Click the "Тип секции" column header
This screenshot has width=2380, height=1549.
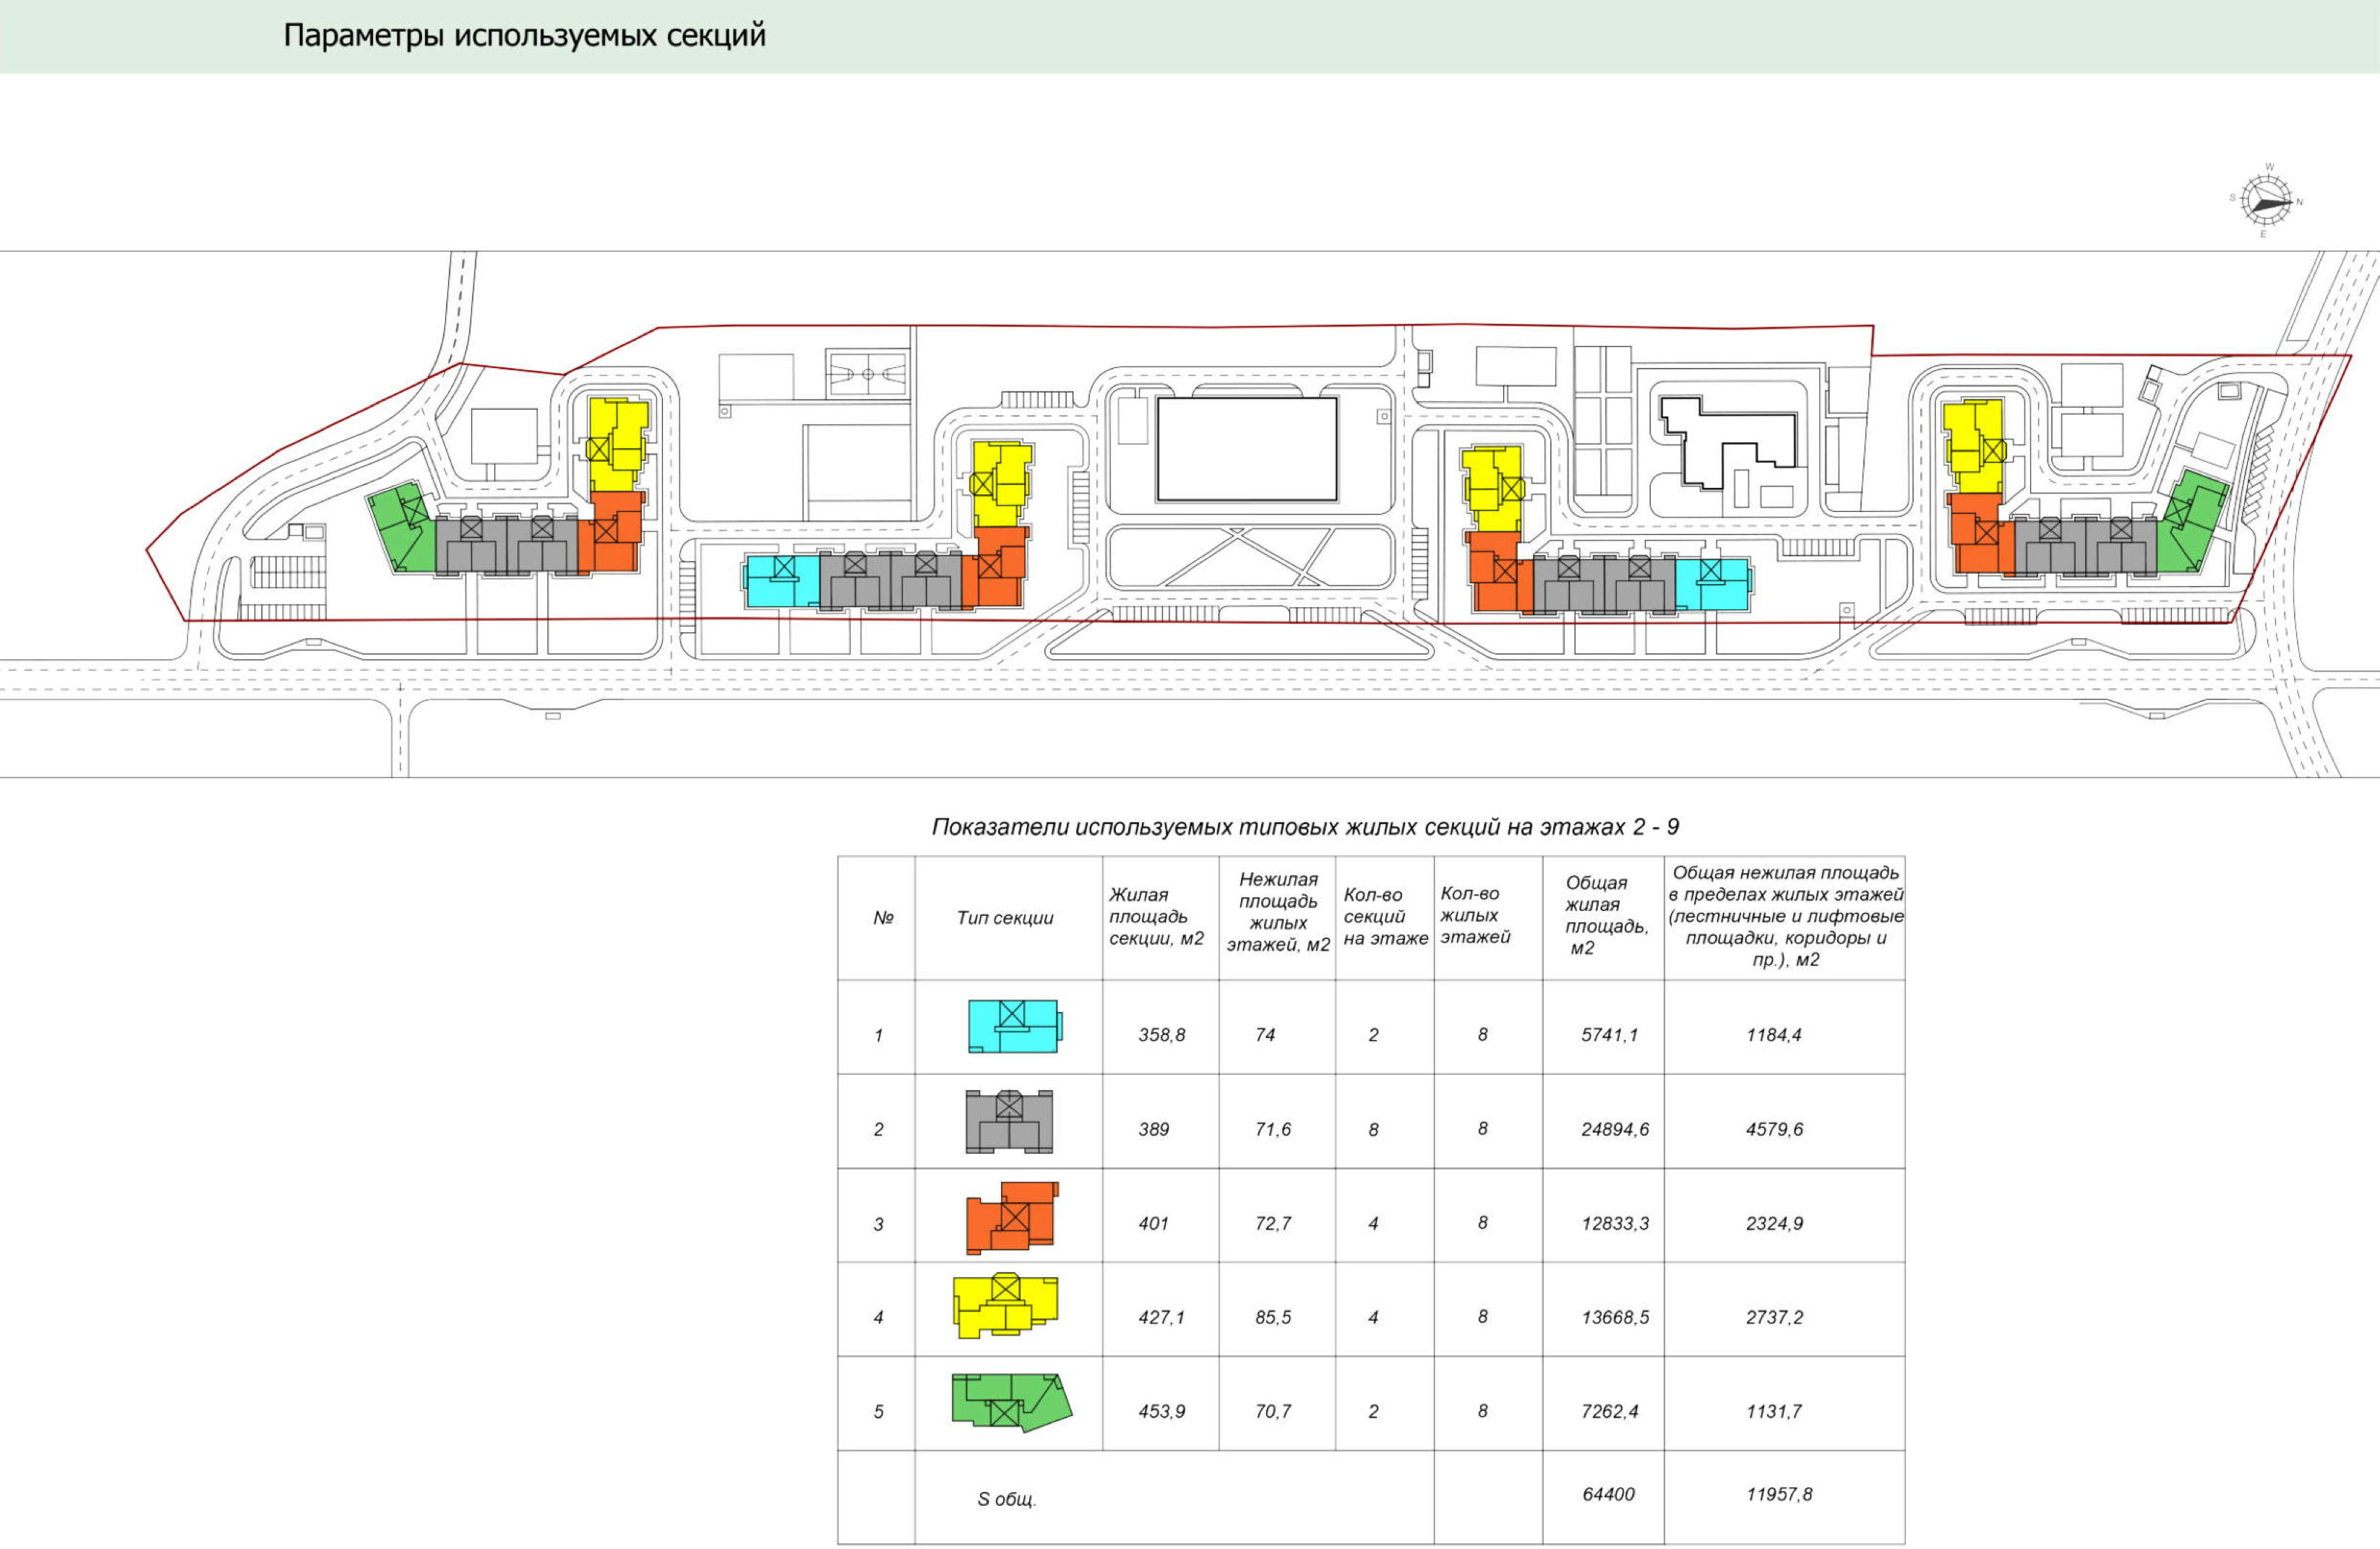tap(1005, 918)
